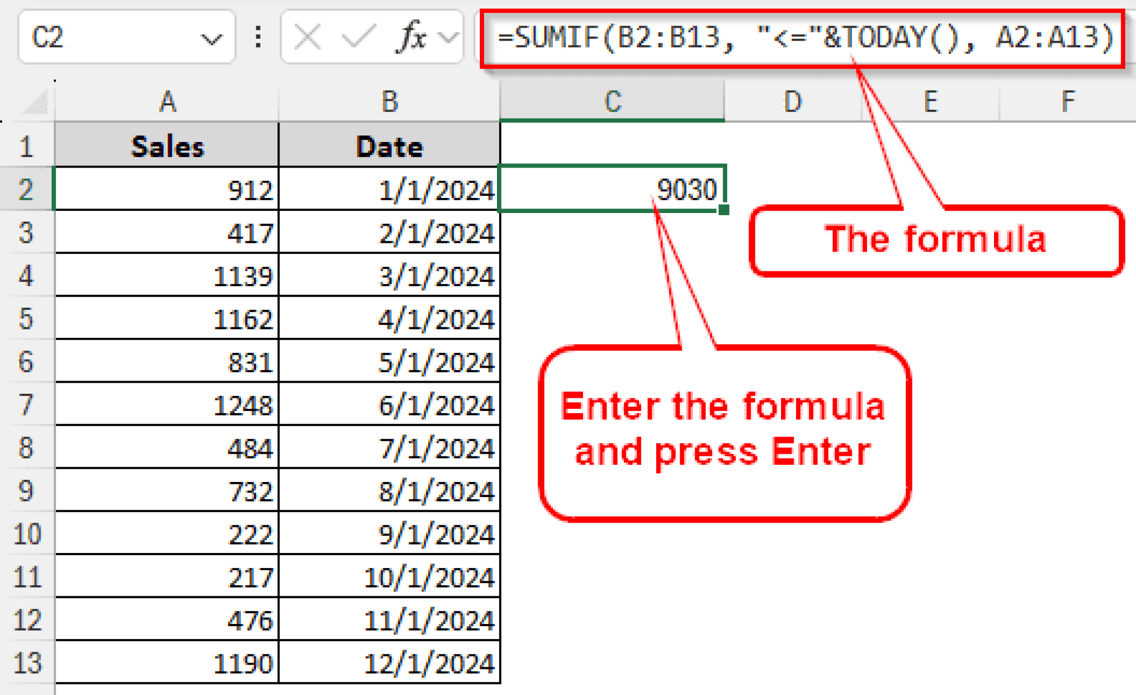Select row 13 header

coord(26,663)
